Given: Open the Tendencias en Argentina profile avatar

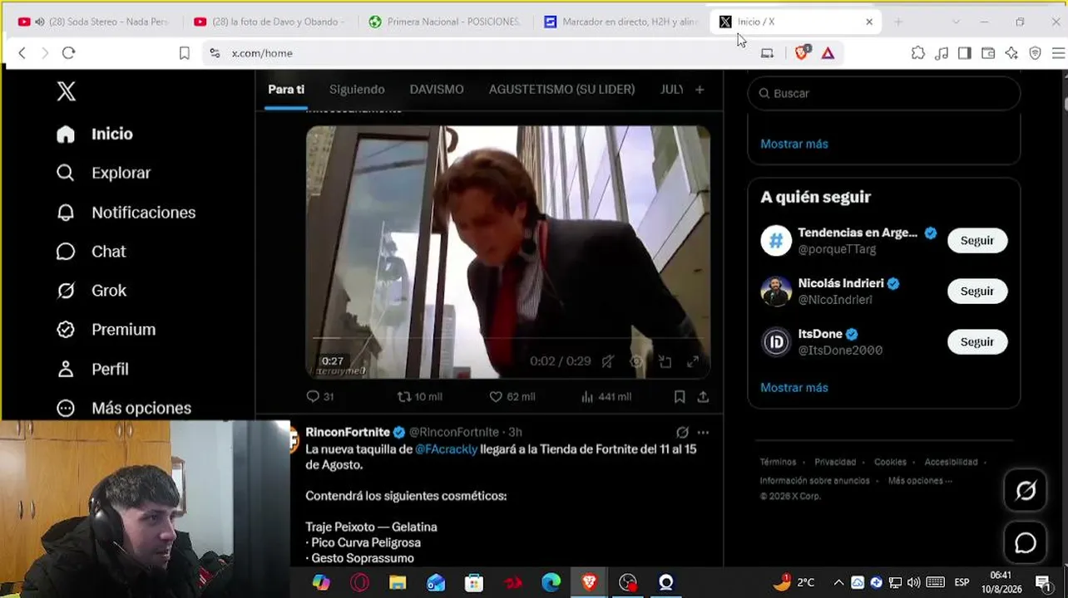Looking at the screenshot, I should [776, 241].
